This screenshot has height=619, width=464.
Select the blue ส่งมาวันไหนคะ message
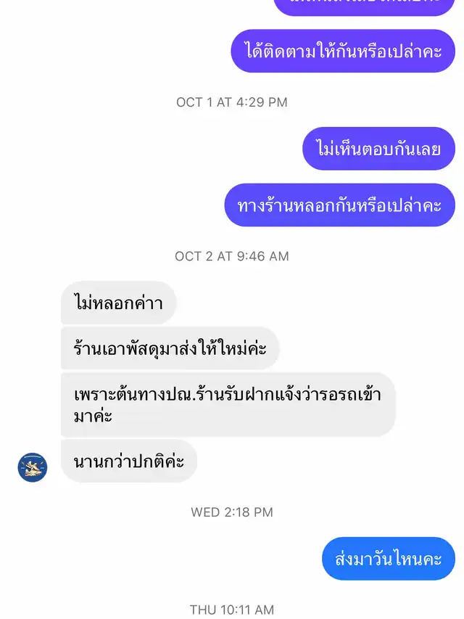pos(389,559)
